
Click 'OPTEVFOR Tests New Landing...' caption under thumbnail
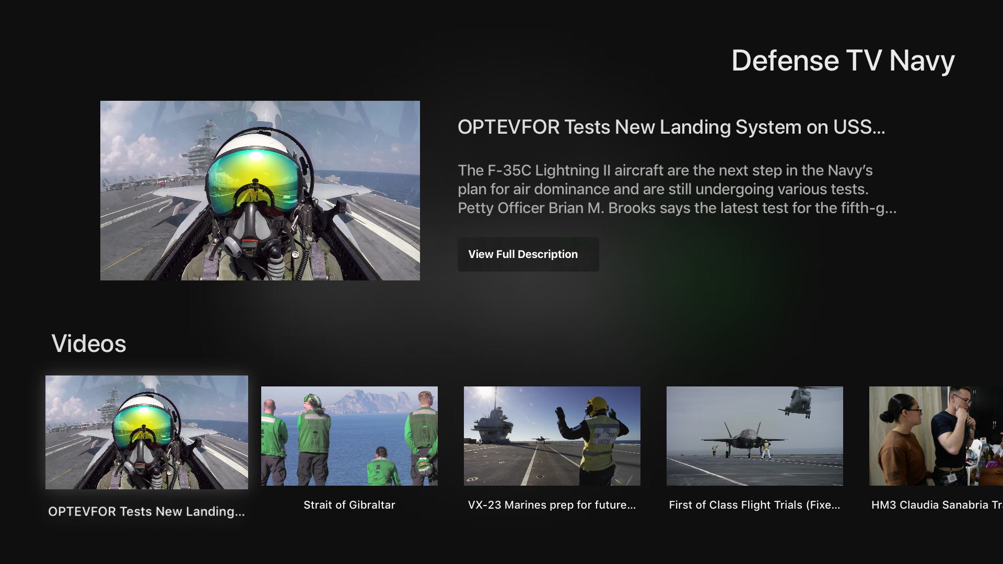(147, 512)
